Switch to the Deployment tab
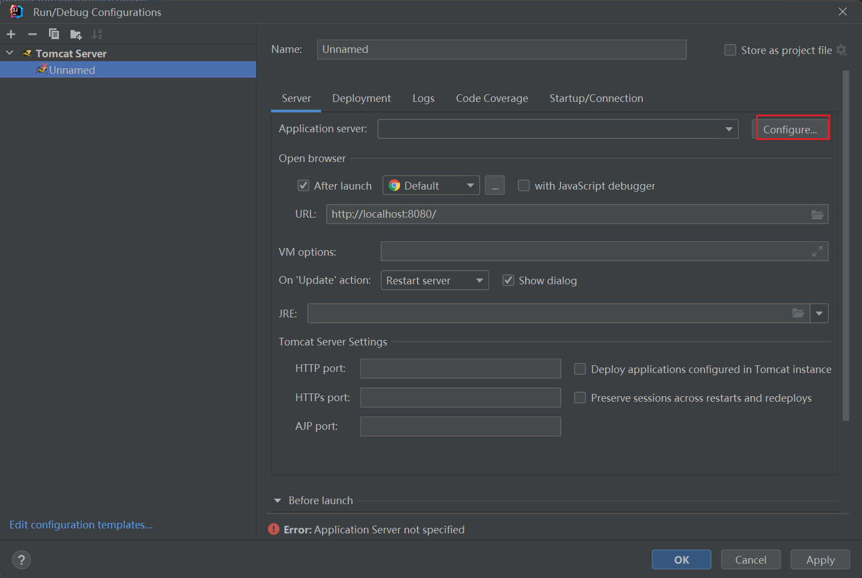The height and width of the screenshot is (578, 862). pyautogui.click(x=361, y=98)
